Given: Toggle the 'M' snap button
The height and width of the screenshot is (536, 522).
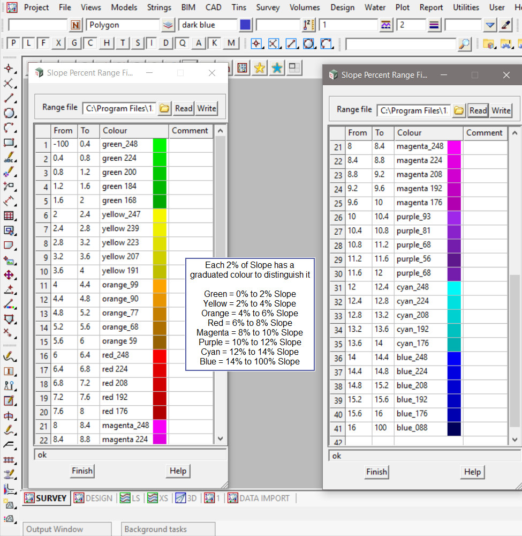Looking at the screenshot, I should pyautogui.click(x=231, y=43).
